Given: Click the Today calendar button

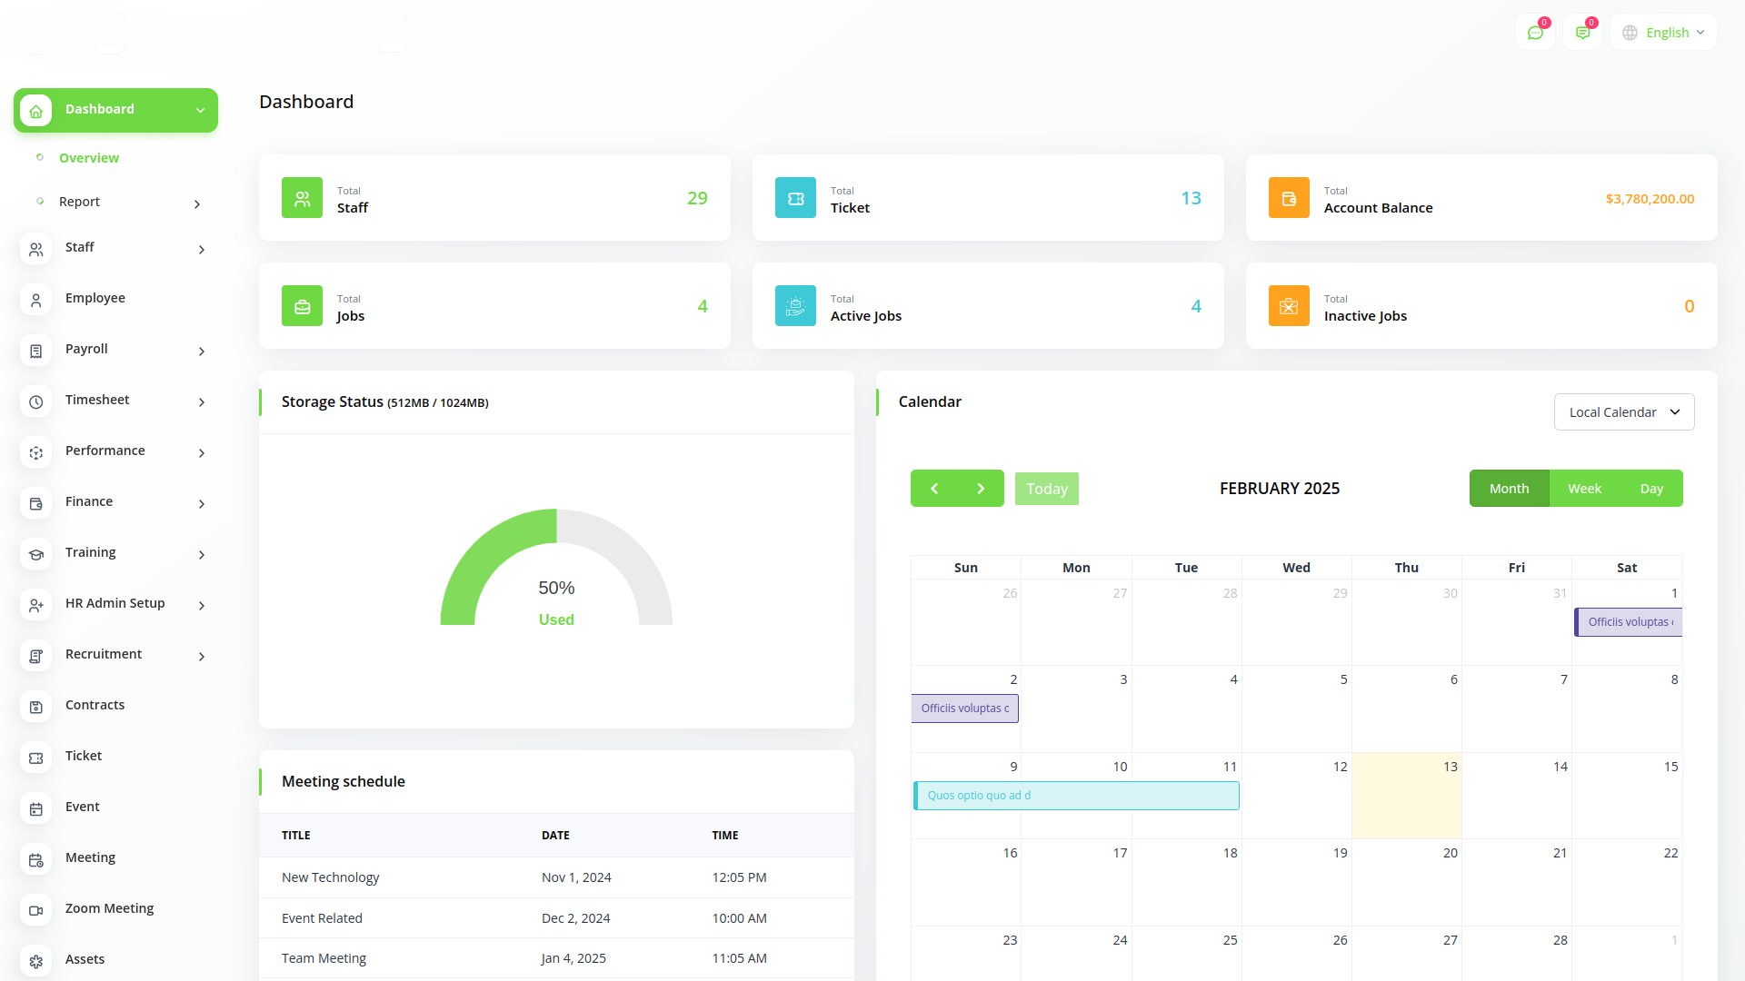Looking at the screenshot, I should pyautogui.click(x=1046, y=489).
